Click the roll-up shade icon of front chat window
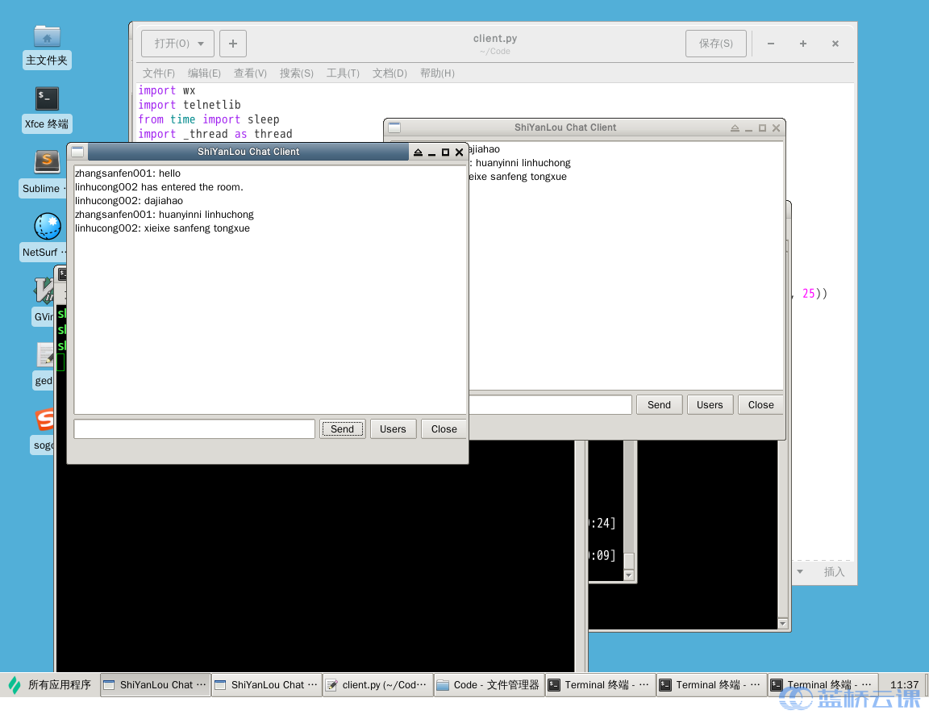 [418, 152]
